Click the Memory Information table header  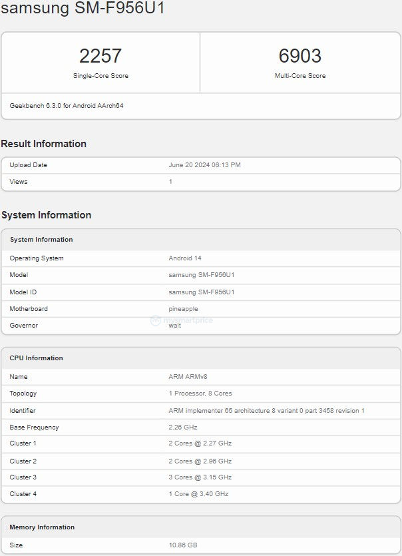tap(42, 527)
